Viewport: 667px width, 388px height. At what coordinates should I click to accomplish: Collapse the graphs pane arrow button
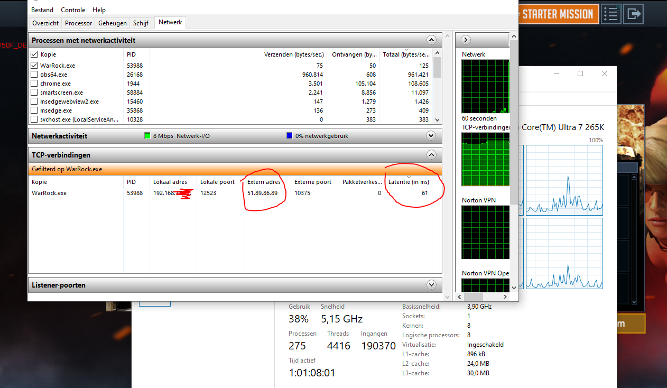[466, 40]
